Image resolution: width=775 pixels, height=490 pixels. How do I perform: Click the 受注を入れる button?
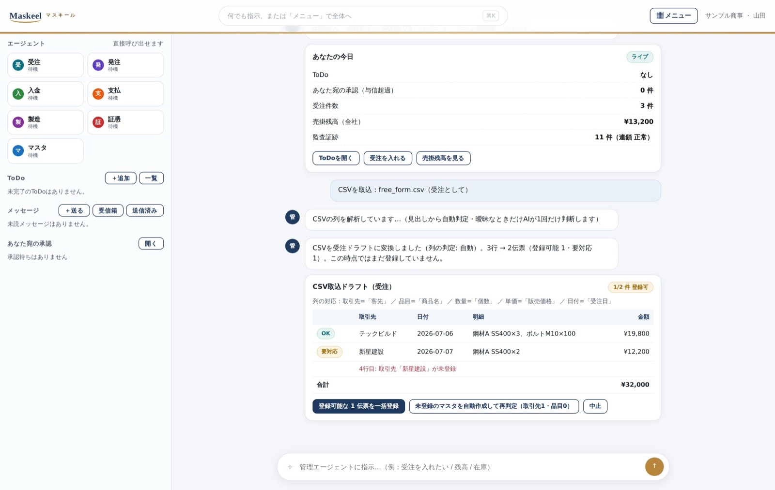tap(387, 158)
